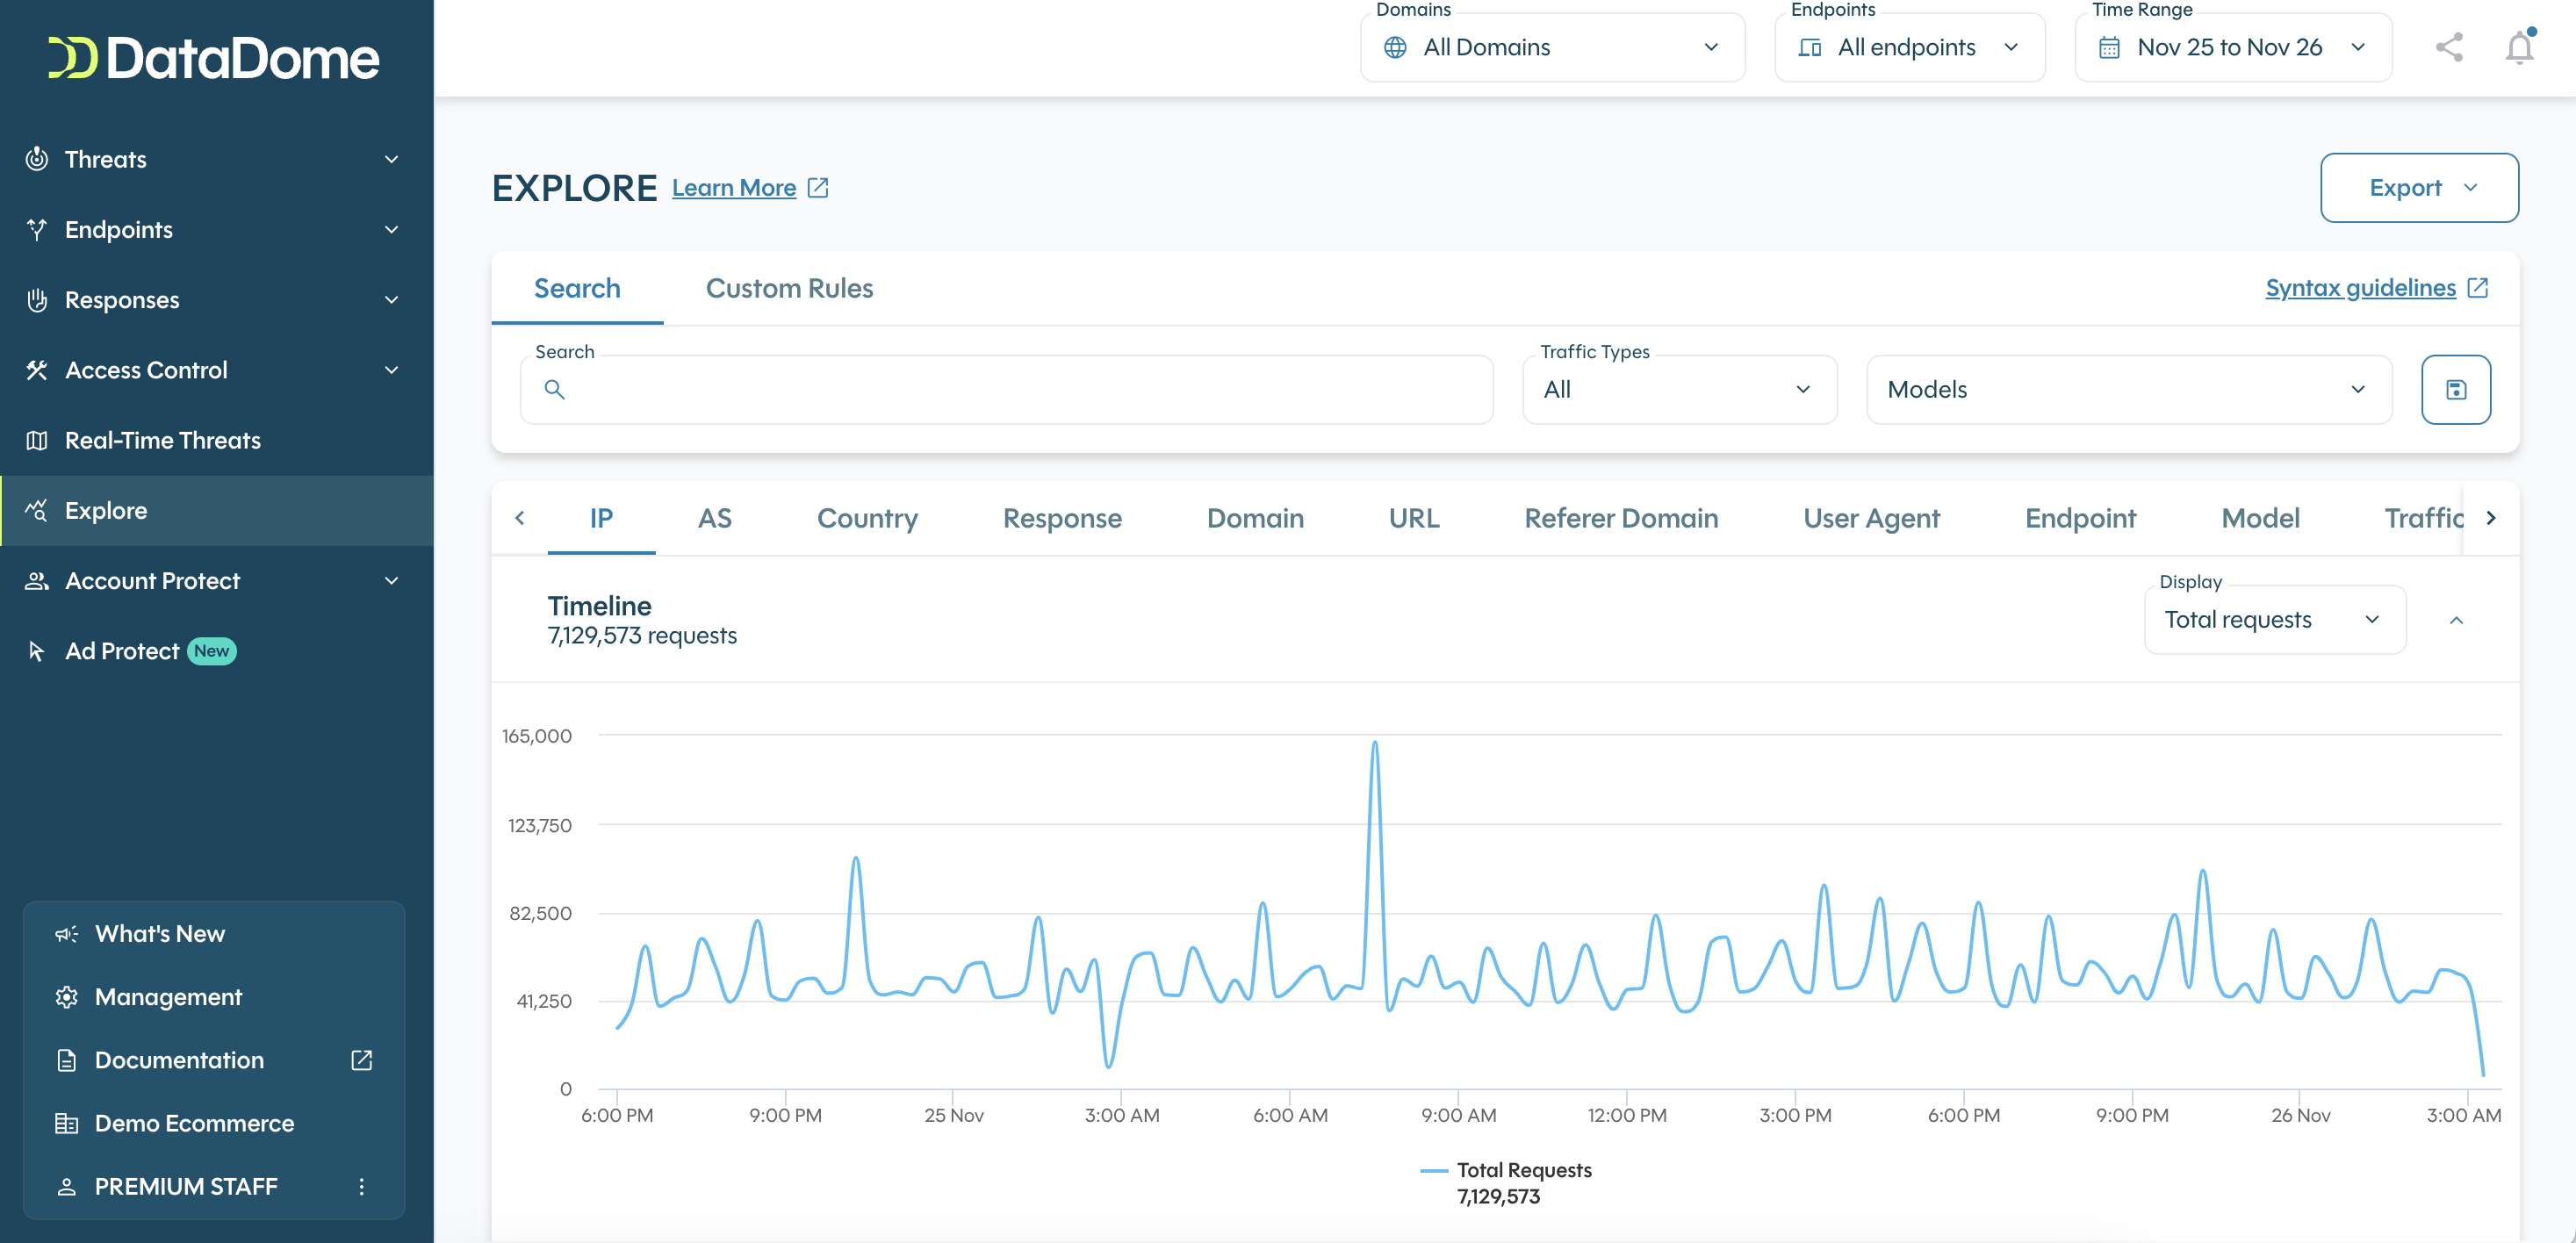The height and width of the screenshot is (1243, 2576).
Task: Click the share icon near the bell
Action: point(2449,47)
